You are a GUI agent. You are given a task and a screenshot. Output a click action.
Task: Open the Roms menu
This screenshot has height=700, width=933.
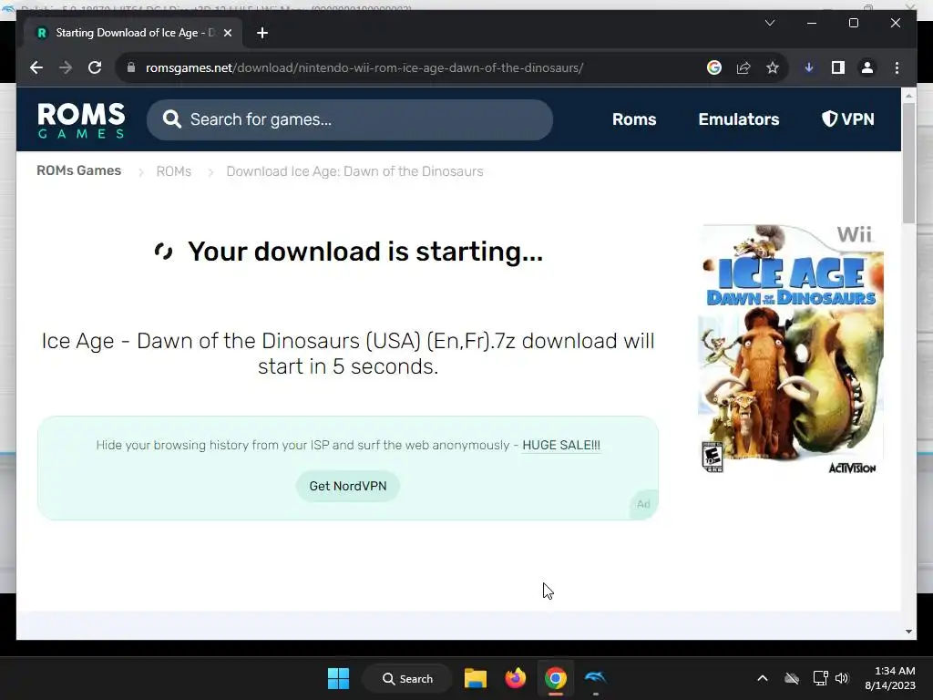coord(634,119)
